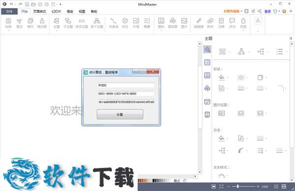Click the share icon near 登录
The image size is (295, 191).
260,11
